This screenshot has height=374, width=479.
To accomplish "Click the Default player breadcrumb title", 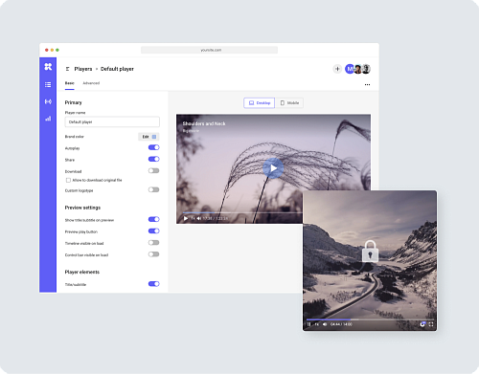I will pos(117,69).
